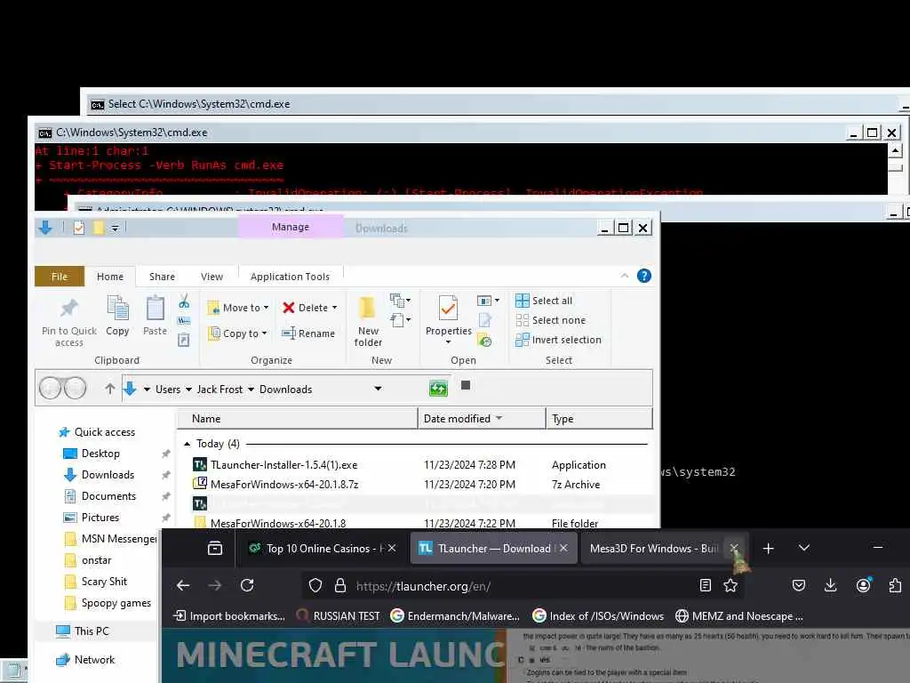This screenshot has width=910, height=683.
Task: Sort by Type column header
Action: pos(599,419)
